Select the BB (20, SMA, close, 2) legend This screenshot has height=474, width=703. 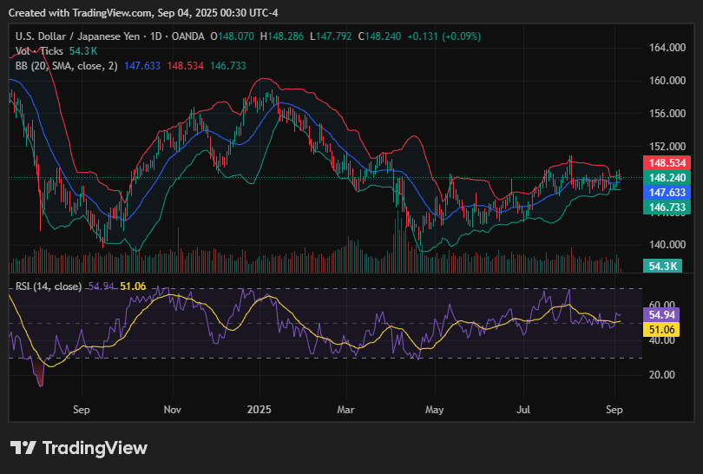point(66,66)
